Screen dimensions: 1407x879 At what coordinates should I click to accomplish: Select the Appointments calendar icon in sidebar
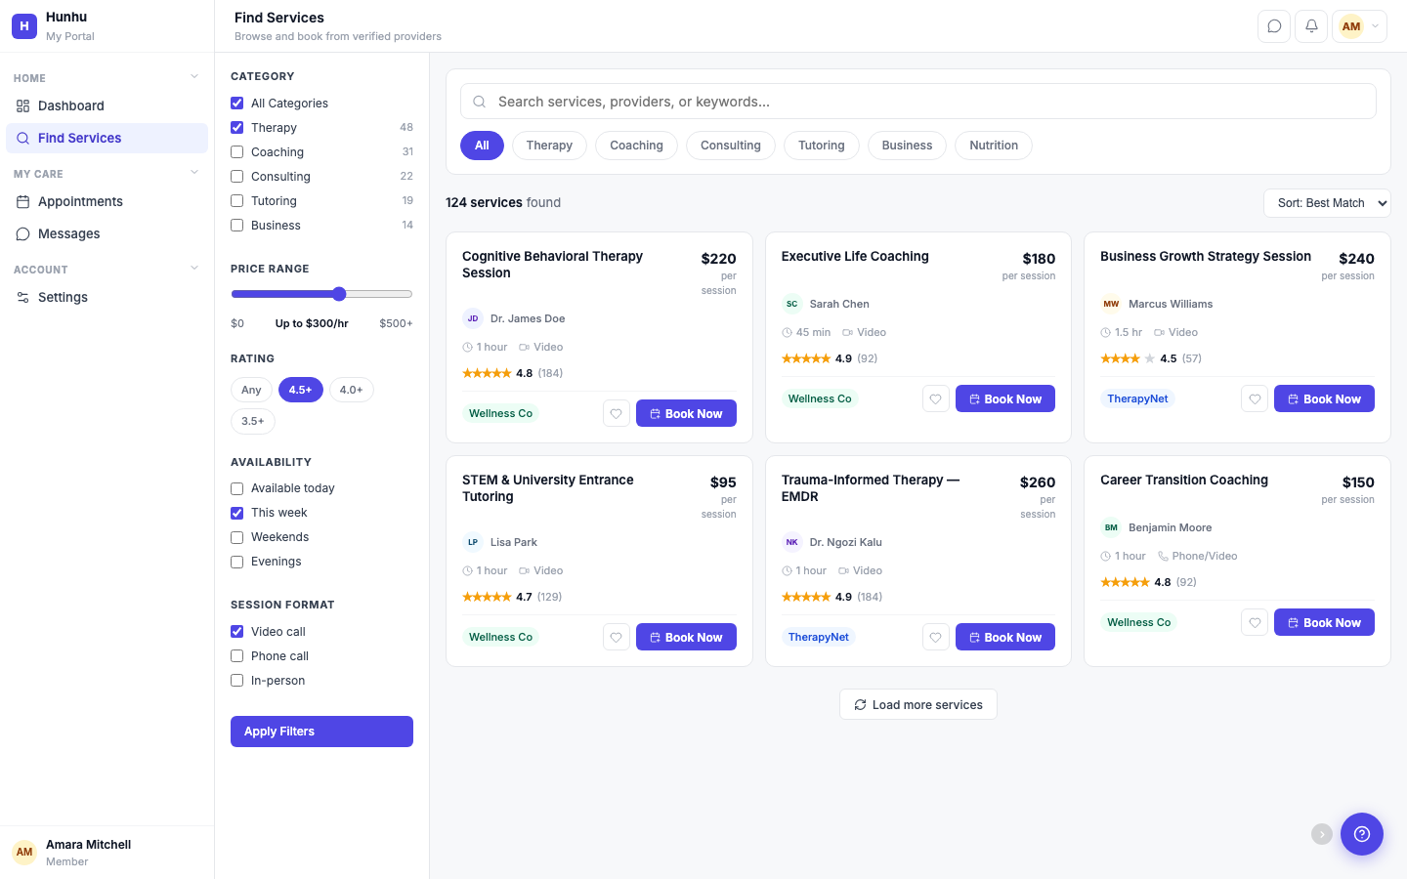point(22,201)
